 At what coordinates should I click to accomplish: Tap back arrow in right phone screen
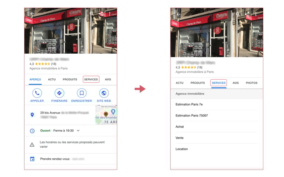[x=178, y=14]
